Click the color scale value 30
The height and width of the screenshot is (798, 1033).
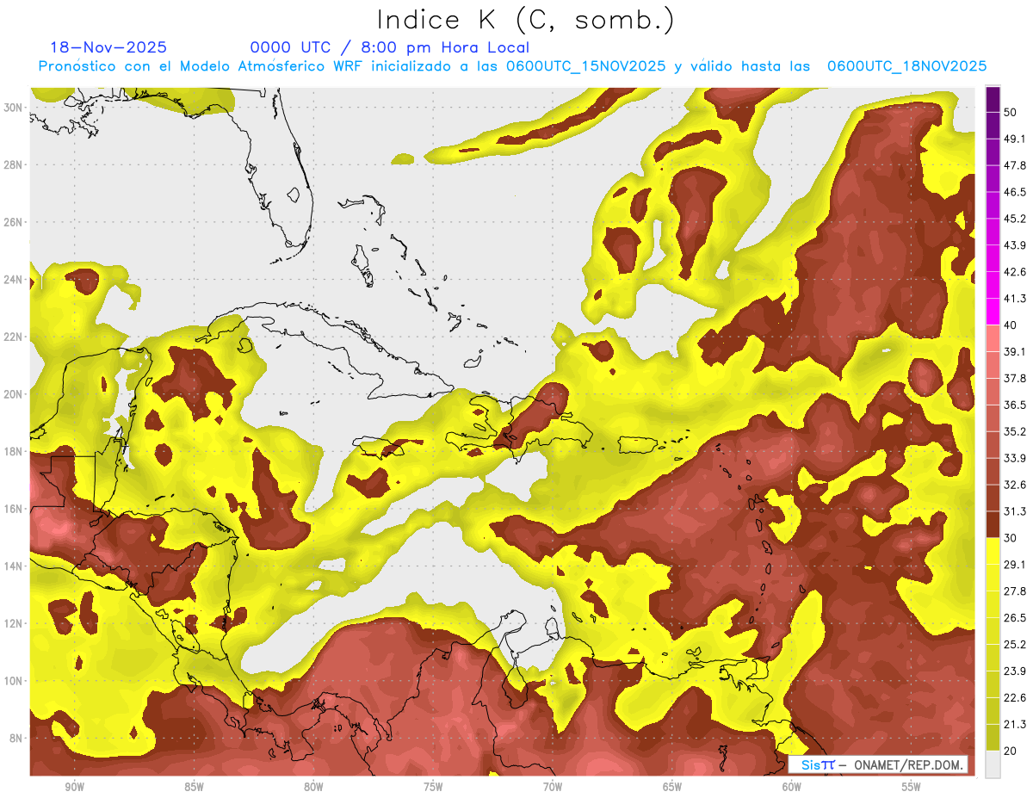point(1011,537)
